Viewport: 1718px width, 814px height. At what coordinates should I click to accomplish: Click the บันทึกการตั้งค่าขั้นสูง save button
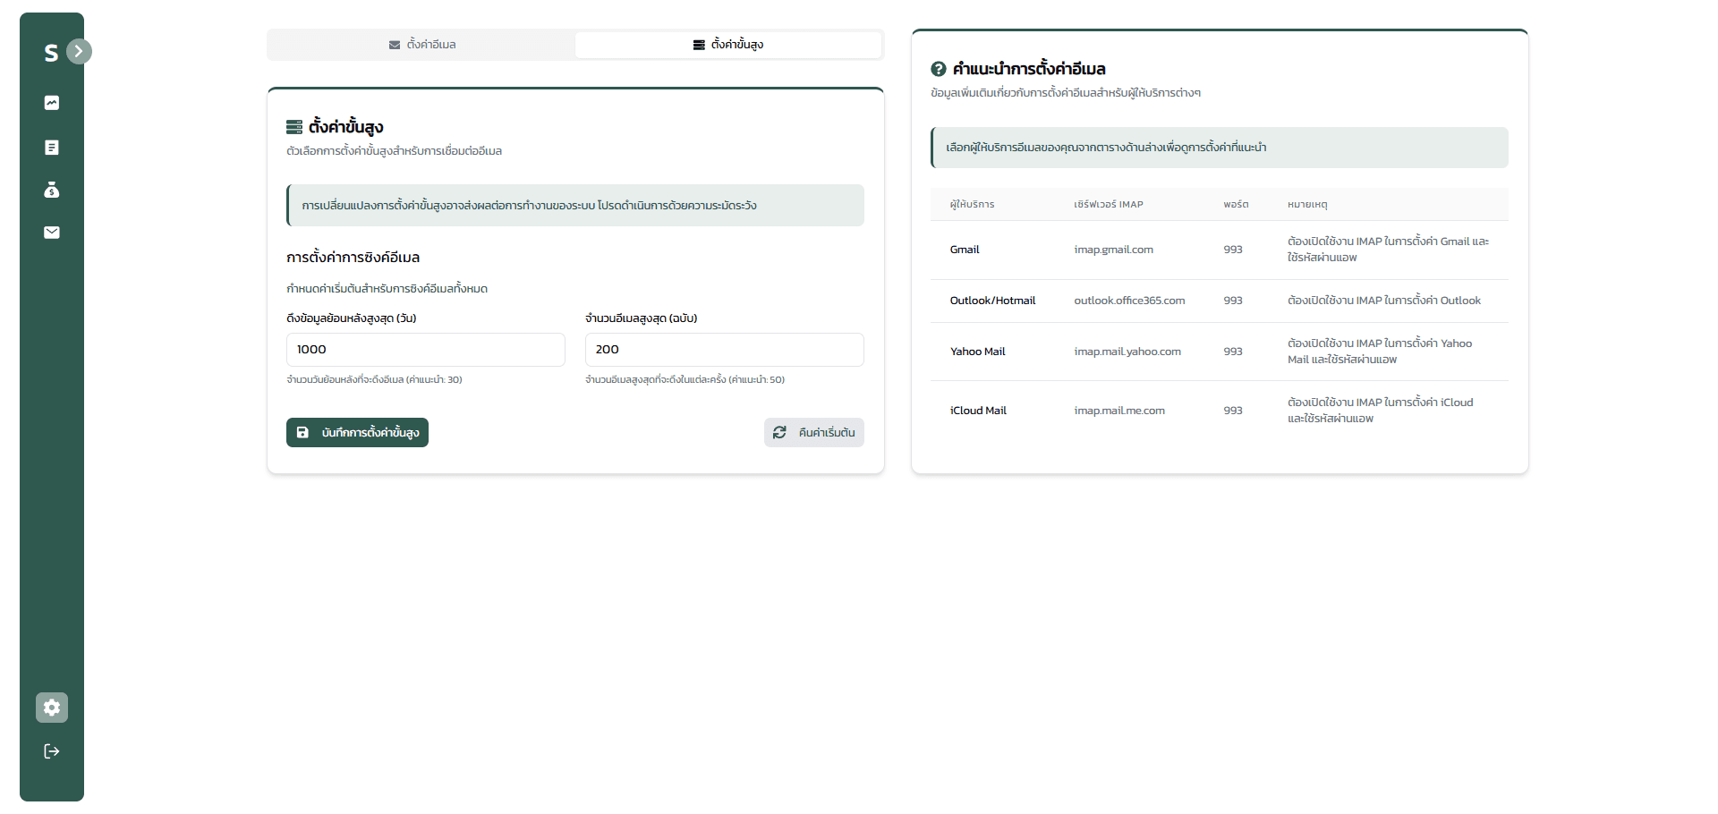tap(357, 433)
